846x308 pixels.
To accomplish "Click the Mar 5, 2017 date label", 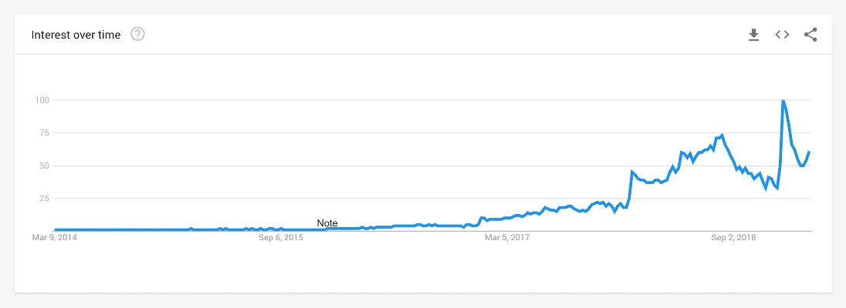I will point(507,238).
